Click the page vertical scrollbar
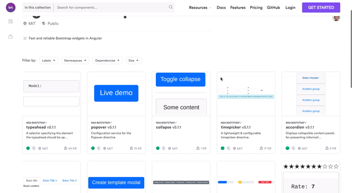This screenshot has width=352, height=193. pyautogui.click(x=351, y=48)
